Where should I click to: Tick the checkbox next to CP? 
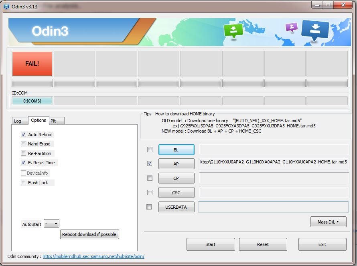coord(150,178)
